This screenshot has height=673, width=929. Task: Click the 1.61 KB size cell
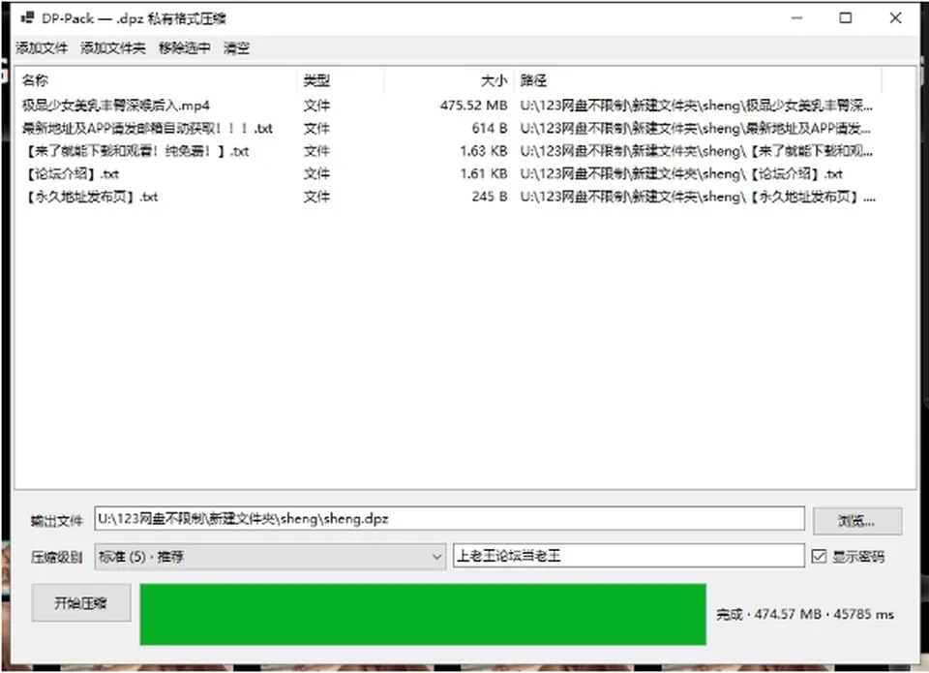click(484, 174)
